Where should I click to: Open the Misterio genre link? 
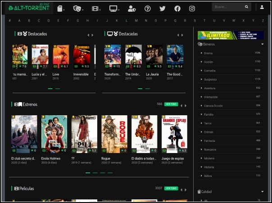pyautogui.click(x=209, y=158)
